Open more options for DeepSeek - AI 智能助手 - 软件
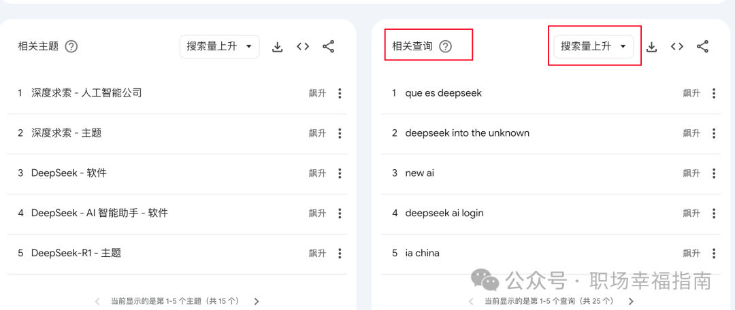This screenshot has height=310, width=735. (x=340, y=213)
